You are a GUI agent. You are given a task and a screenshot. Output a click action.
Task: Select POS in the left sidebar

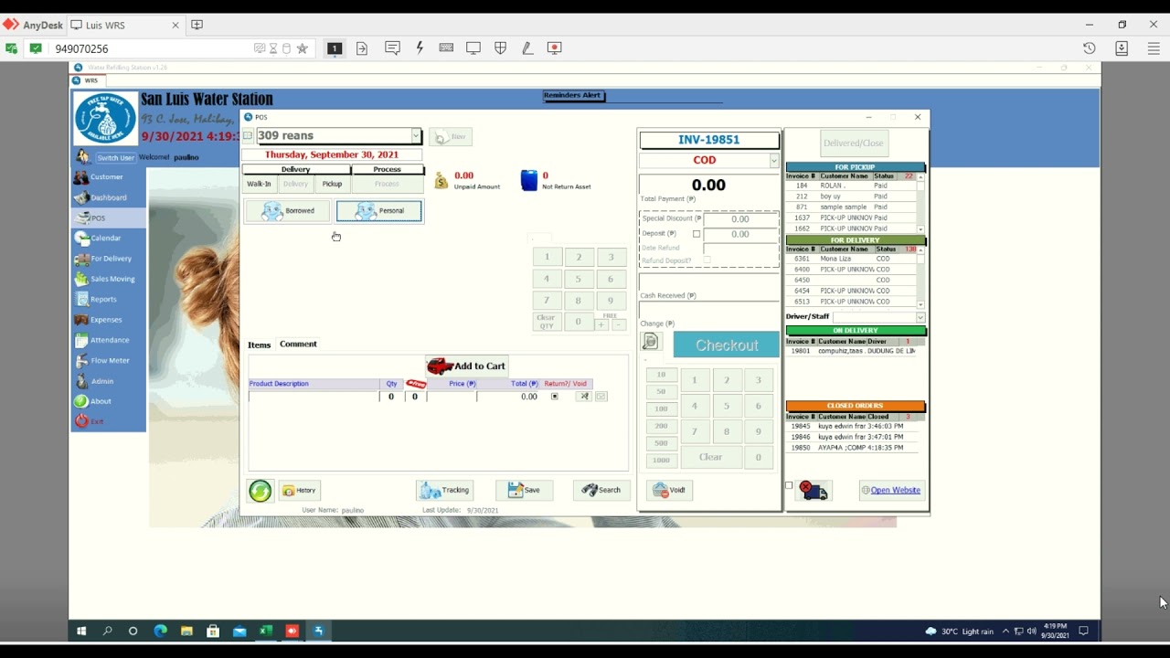pyautogui.click(x=107, y=218)
